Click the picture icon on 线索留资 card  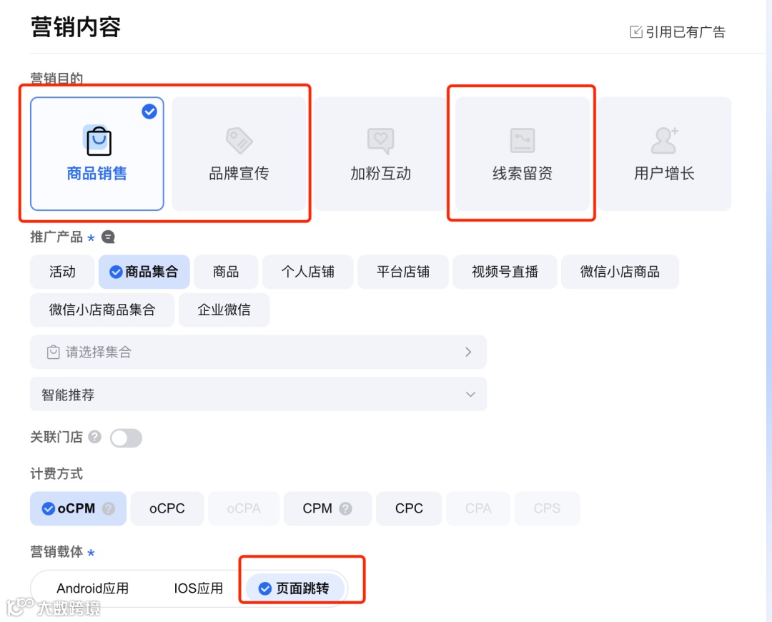(522, 140)
